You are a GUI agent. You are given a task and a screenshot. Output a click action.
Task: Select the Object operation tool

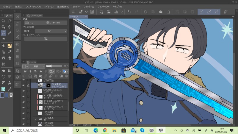tap(3, 27)
